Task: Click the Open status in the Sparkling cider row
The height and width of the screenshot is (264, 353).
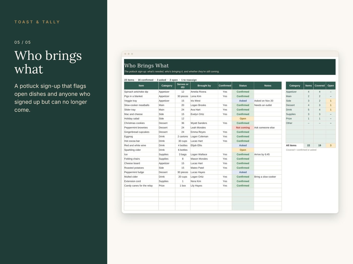Action: 243,150
